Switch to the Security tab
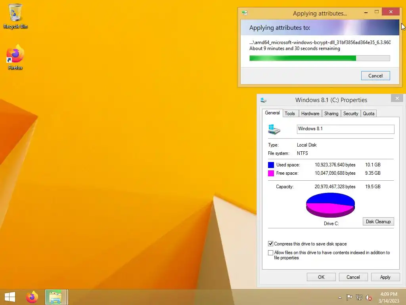The image size is (406, 305). [x=350, y=113]
